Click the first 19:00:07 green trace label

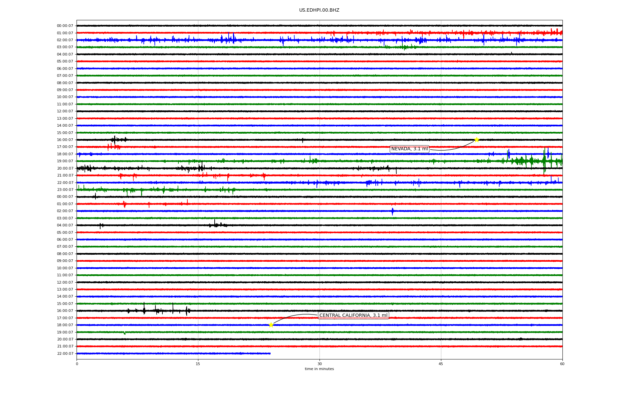(x=65, y=161)
